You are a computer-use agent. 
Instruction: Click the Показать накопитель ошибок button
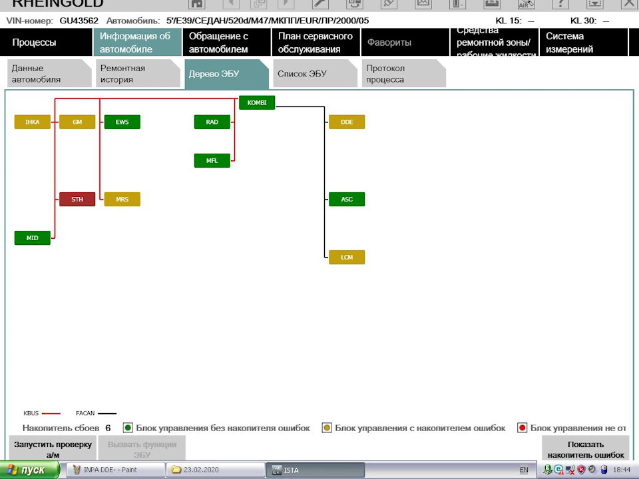tap(586, 448)
